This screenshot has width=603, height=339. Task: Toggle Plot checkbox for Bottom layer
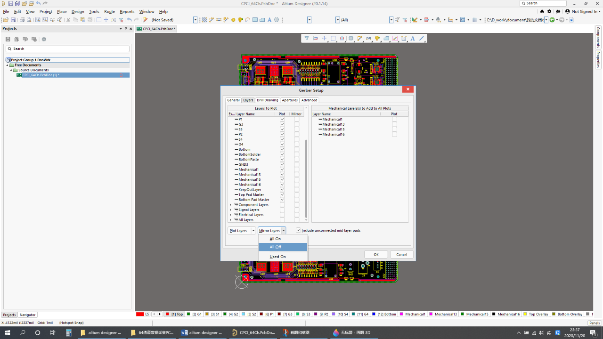point(282,150)
